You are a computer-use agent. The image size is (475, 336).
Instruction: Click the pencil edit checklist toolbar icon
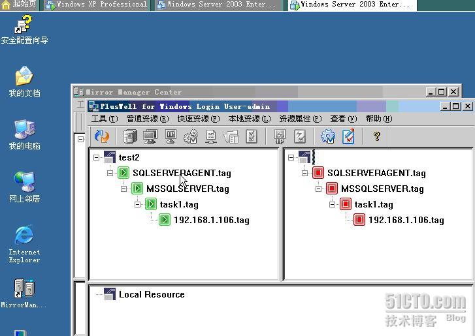pos(348,136)
